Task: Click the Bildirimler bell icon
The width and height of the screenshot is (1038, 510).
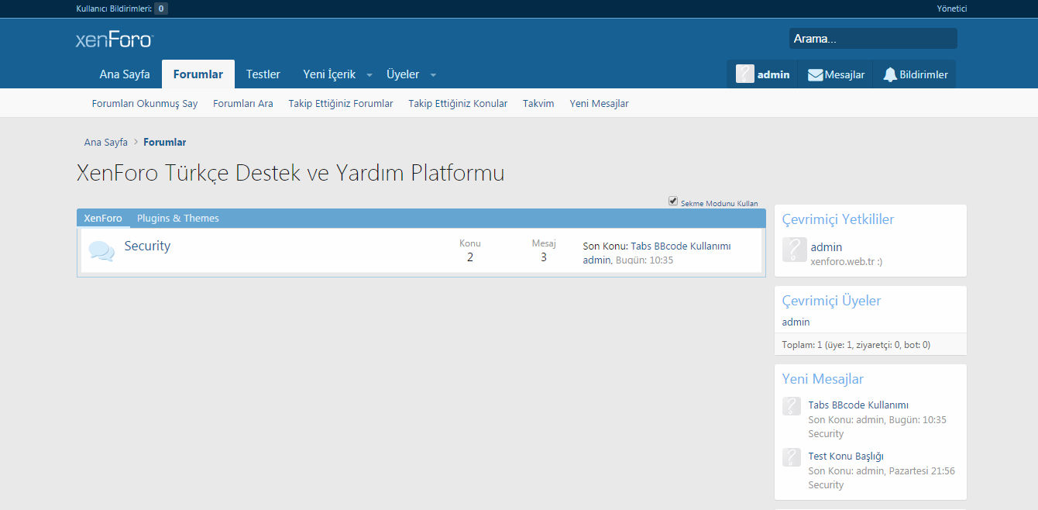Action: coord(890,74)
